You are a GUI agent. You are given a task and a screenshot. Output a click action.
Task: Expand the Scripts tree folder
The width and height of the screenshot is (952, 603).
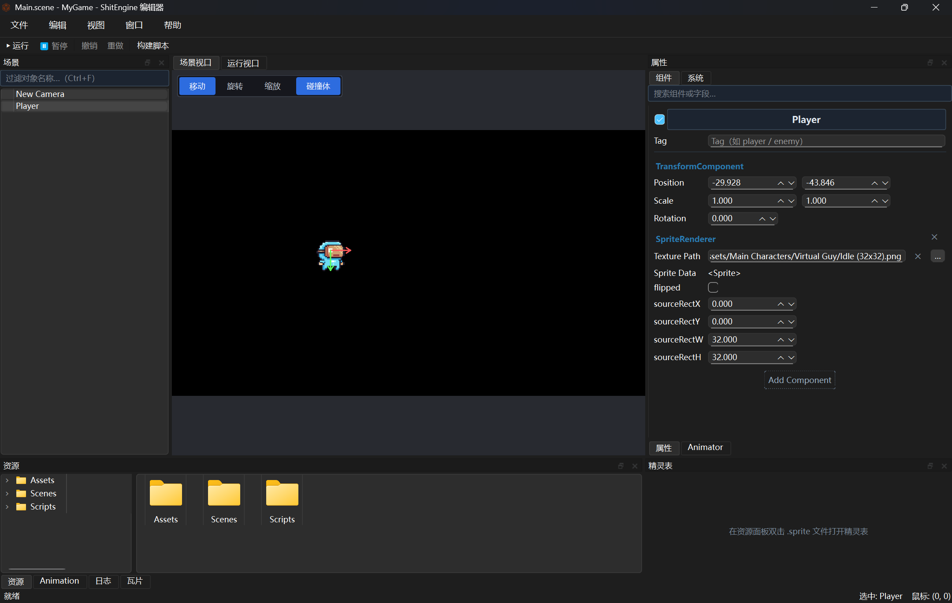7,507
